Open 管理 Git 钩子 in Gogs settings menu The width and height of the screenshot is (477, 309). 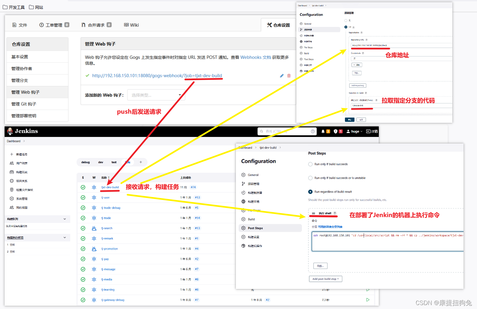click(37, 104)
